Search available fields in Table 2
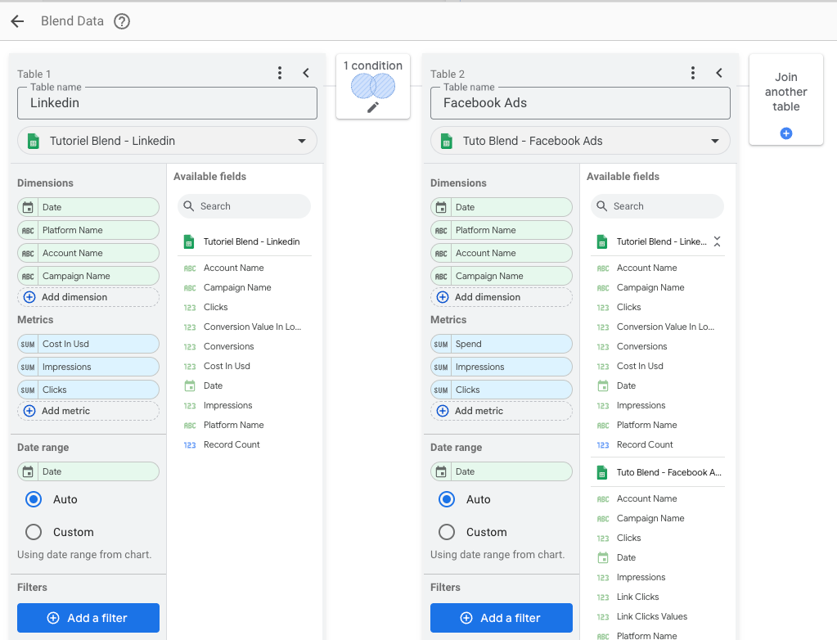 657,206
